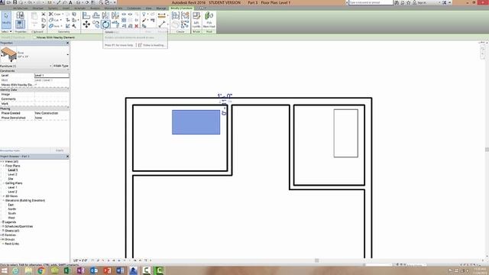Click the Level value field Level 1
Screen dimensions: 489x275
coord(52,76)
